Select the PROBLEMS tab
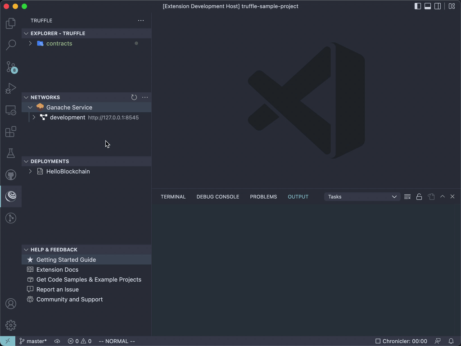Image resolution: width=461 pixels, height=346 pixels. [263, 196]
